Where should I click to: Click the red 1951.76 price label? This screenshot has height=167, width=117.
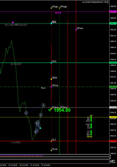click(x=113, y=141)
